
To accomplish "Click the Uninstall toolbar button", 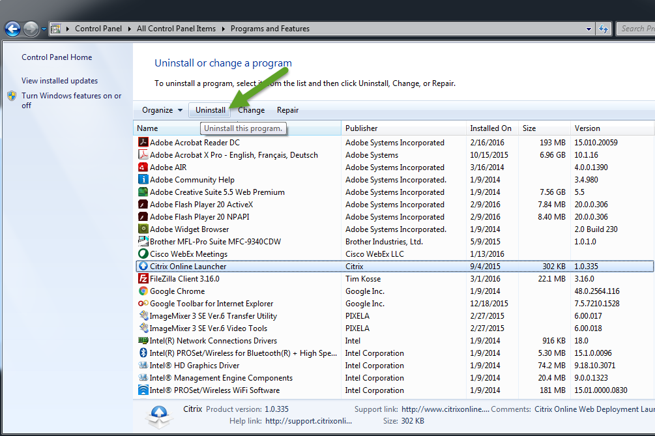I will [209, 109].
